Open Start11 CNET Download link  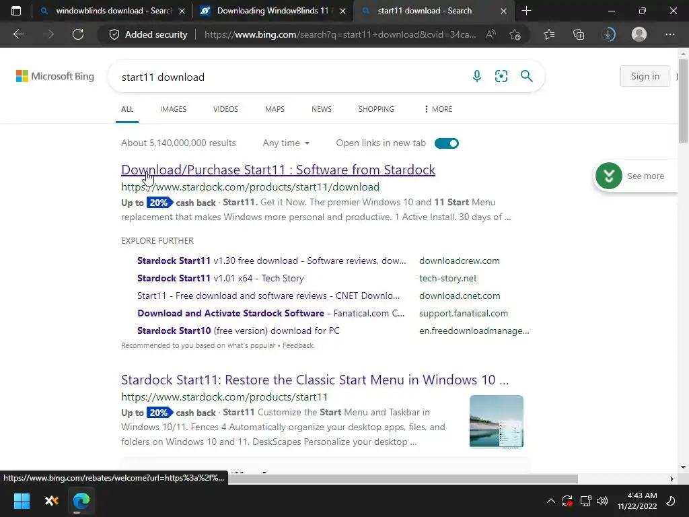(268, 296)
